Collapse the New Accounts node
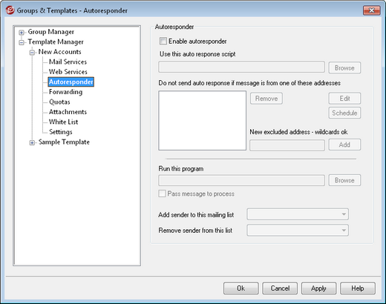 [32, 53]
